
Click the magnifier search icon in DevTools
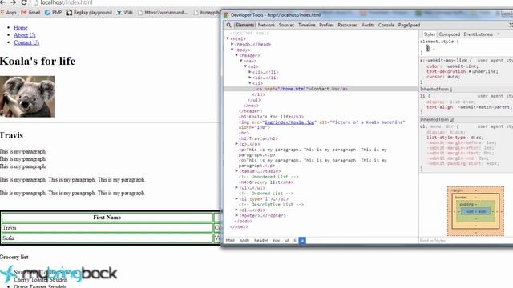pyautogui.click(x=228, y=25)
